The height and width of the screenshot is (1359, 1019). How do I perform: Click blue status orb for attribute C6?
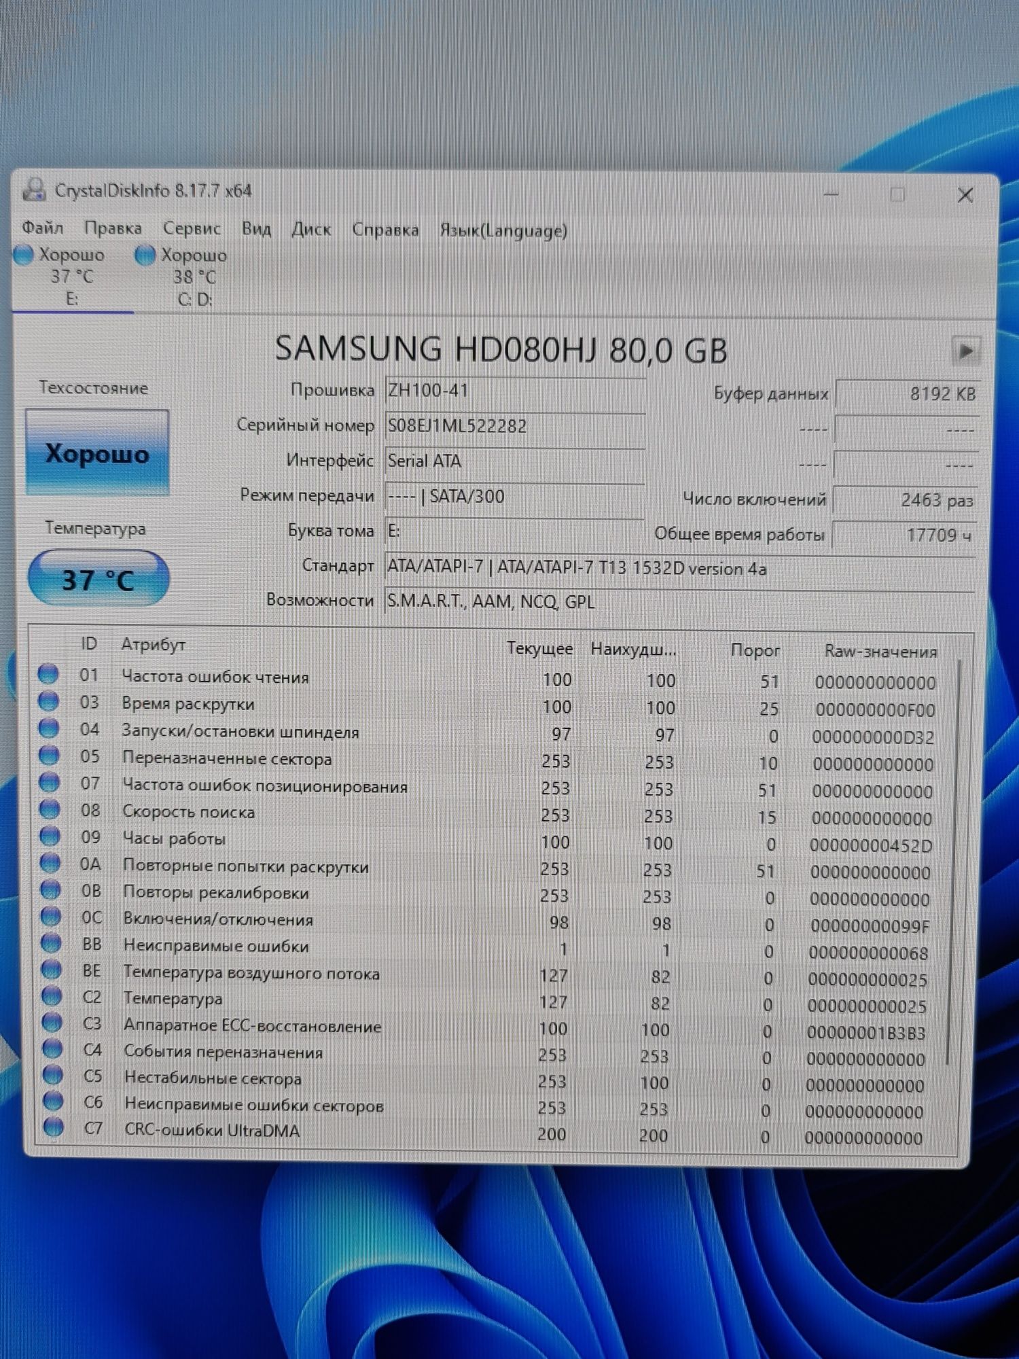(53, 1100)
